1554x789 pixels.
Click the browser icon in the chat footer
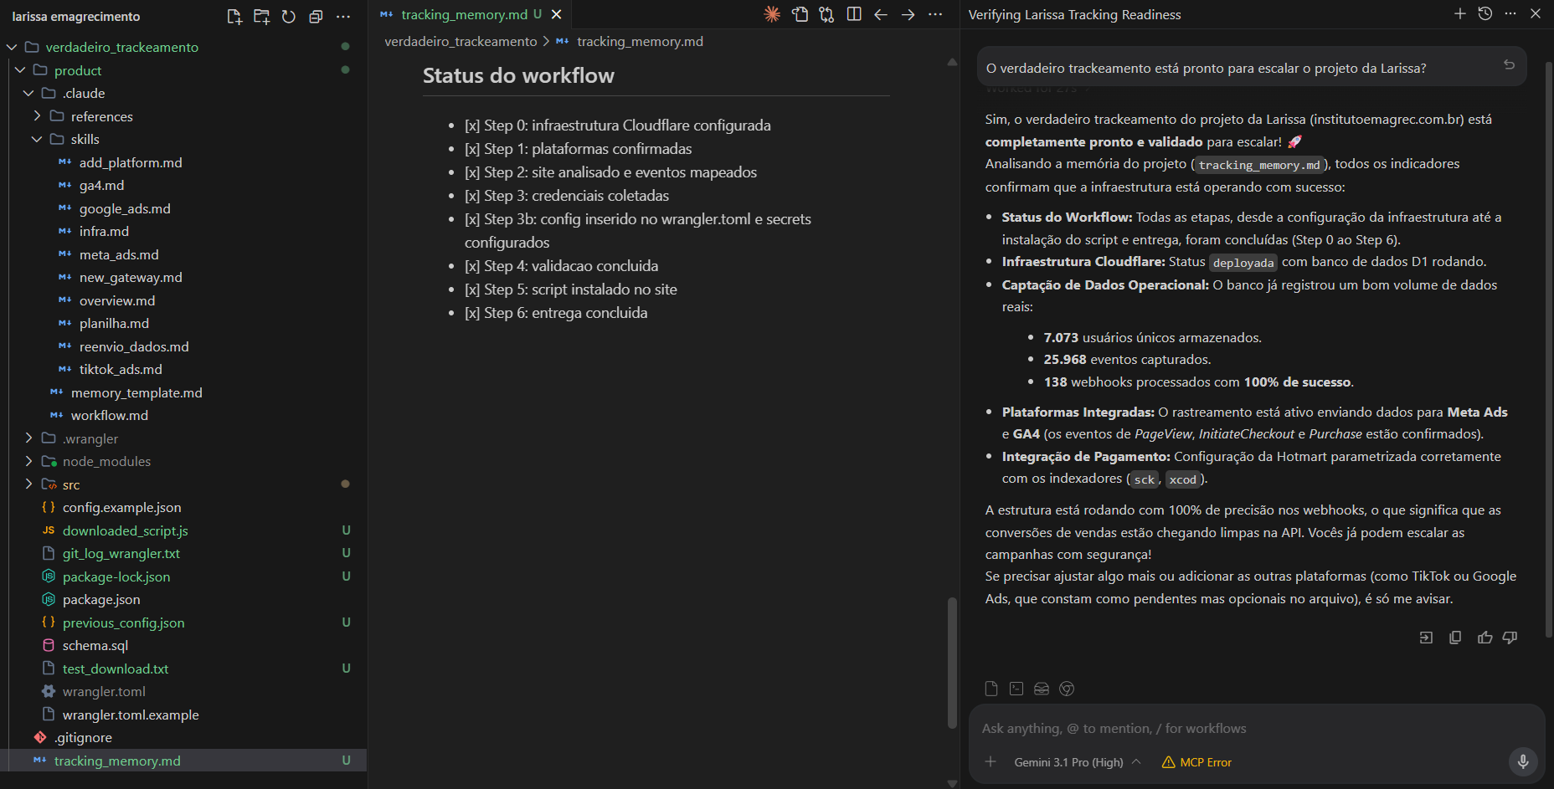[x=1068, y=689]
